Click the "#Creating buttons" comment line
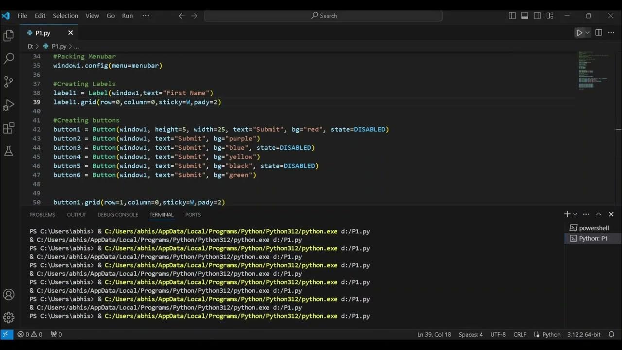 tap(86, 120)
